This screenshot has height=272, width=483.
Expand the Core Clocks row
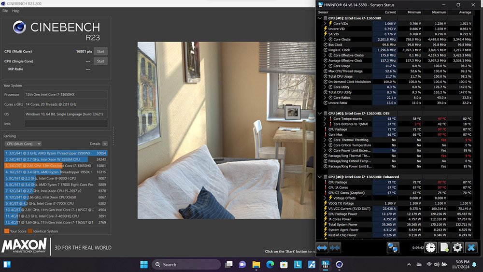pos(325,40)
